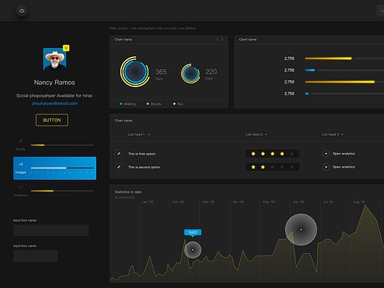Click the yellow 12 notification badge
This screenshot has height=288, width=384.
coord(66,48)
